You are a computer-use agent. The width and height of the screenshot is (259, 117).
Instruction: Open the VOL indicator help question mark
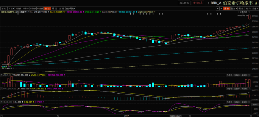(1, 75)
